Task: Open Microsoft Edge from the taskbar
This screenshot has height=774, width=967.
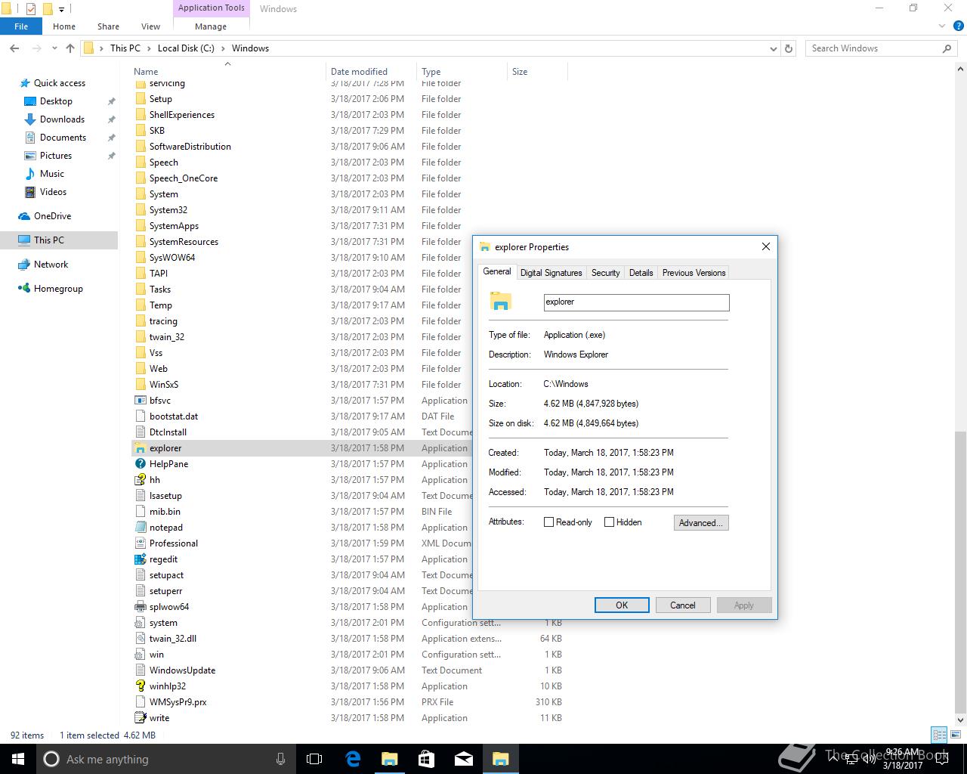Action: click(x=353, y=759)
